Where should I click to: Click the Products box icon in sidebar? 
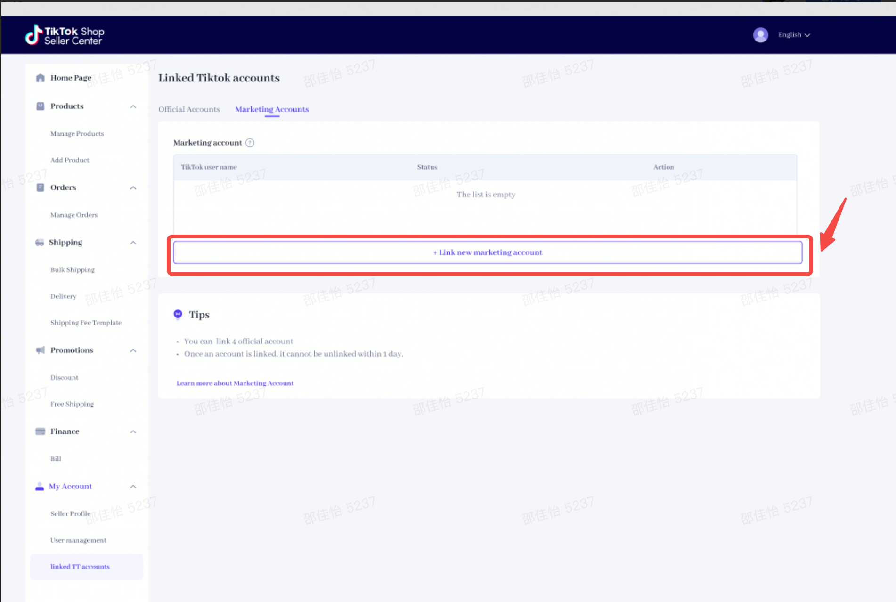(41, 106)
